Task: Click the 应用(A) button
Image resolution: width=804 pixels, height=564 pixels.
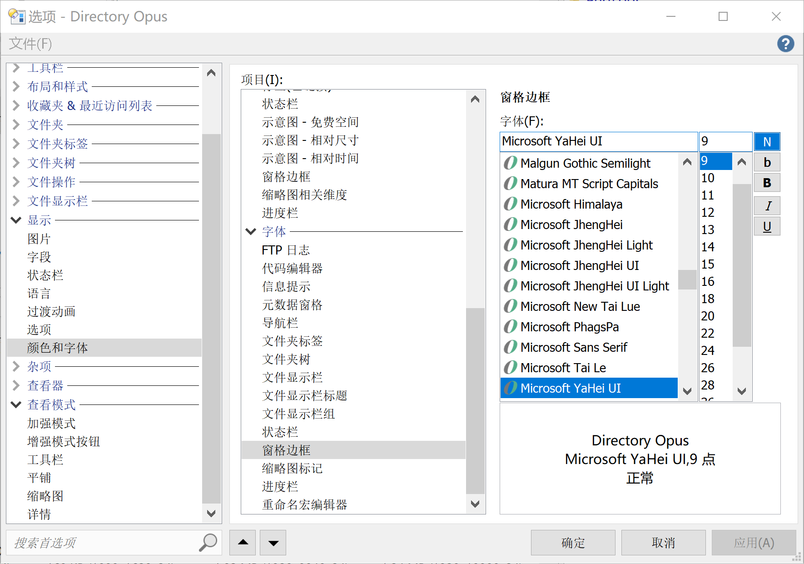Action: [754, 543]
